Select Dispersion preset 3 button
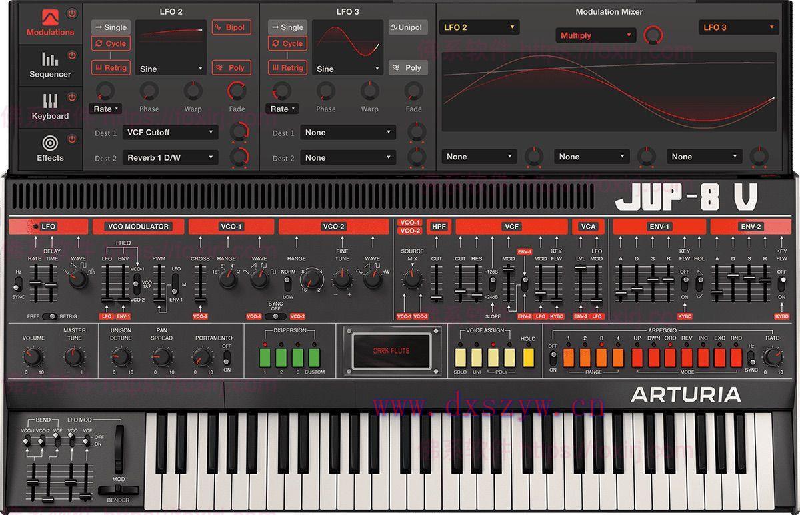This screenshot has height=515, width=800. [297, 357]
